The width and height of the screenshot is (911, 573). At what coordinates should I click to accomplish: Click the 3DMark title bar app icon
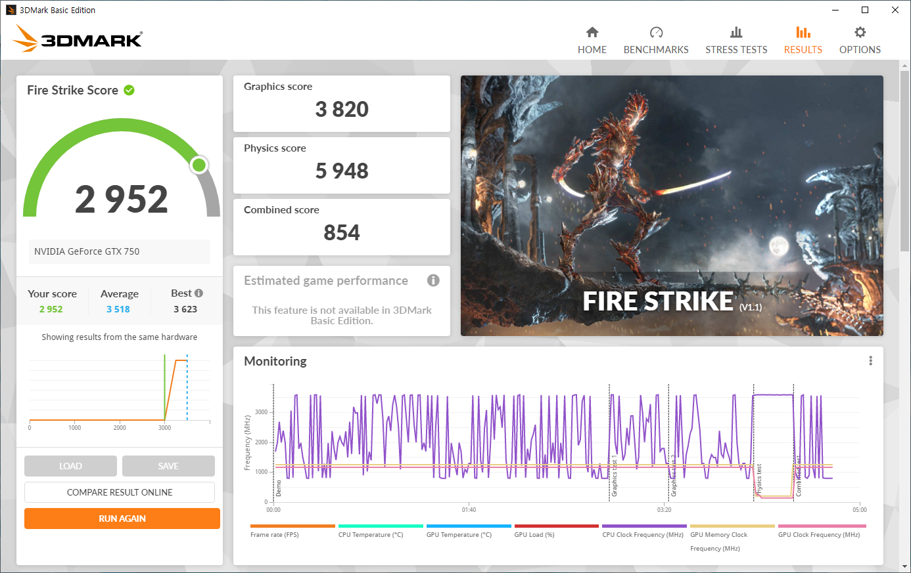[x=11, y=10]
